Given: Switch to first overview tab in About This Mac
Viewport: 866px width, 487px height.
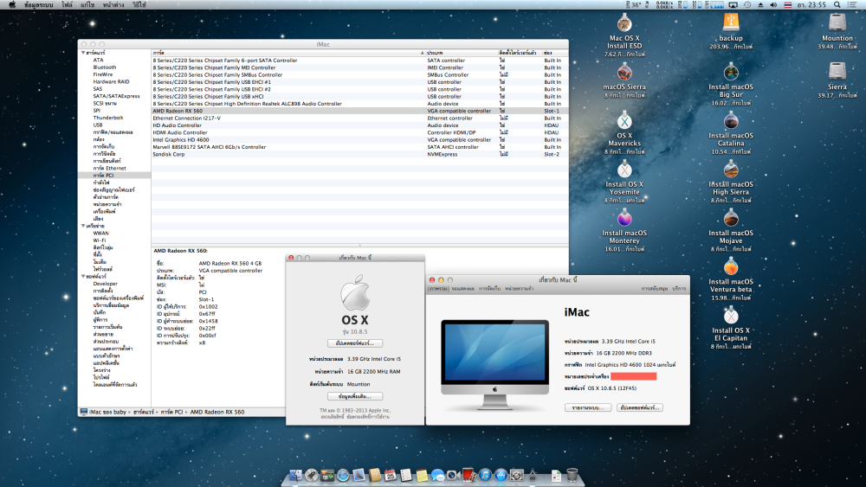Looking at the screenshot, I should point(438,289).
